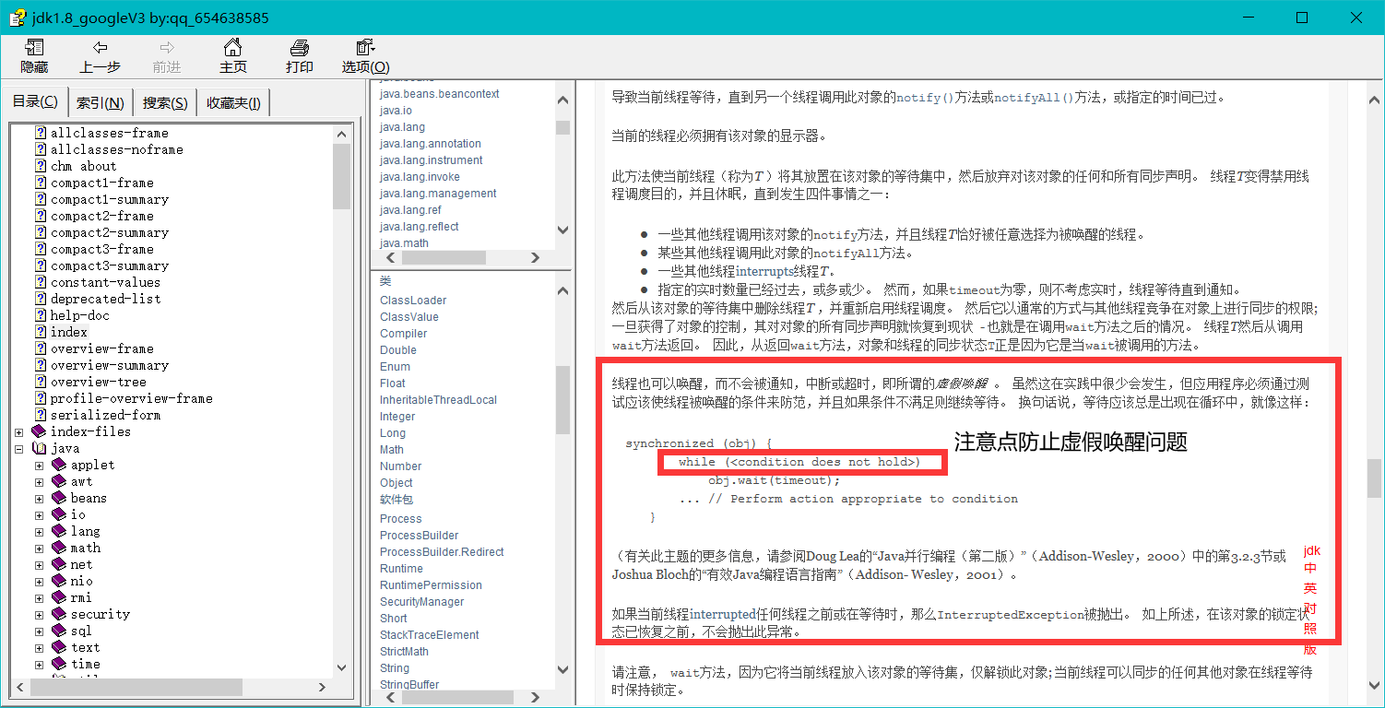Viewport: 1385px width, 708px height.
Task: Click the help-doc page icon
Action: pyautogui.click(x=41, y=315)
